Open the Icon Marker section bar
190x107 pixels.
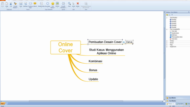coord(178,98)
